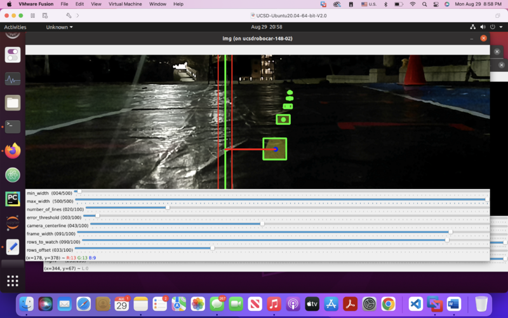Open the Text Editor pencil icon in the Ubuntu dock
This screenshot has width=508, height=318.
(x=13, y=247)
